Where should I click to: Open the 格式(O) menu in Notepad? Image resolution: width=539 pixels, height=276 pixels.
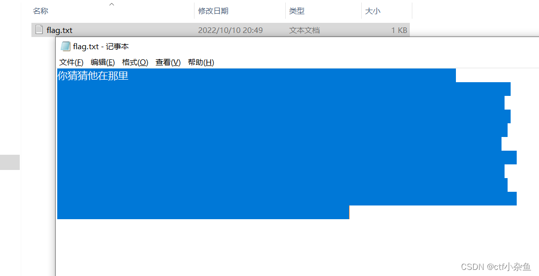[135, 62]
